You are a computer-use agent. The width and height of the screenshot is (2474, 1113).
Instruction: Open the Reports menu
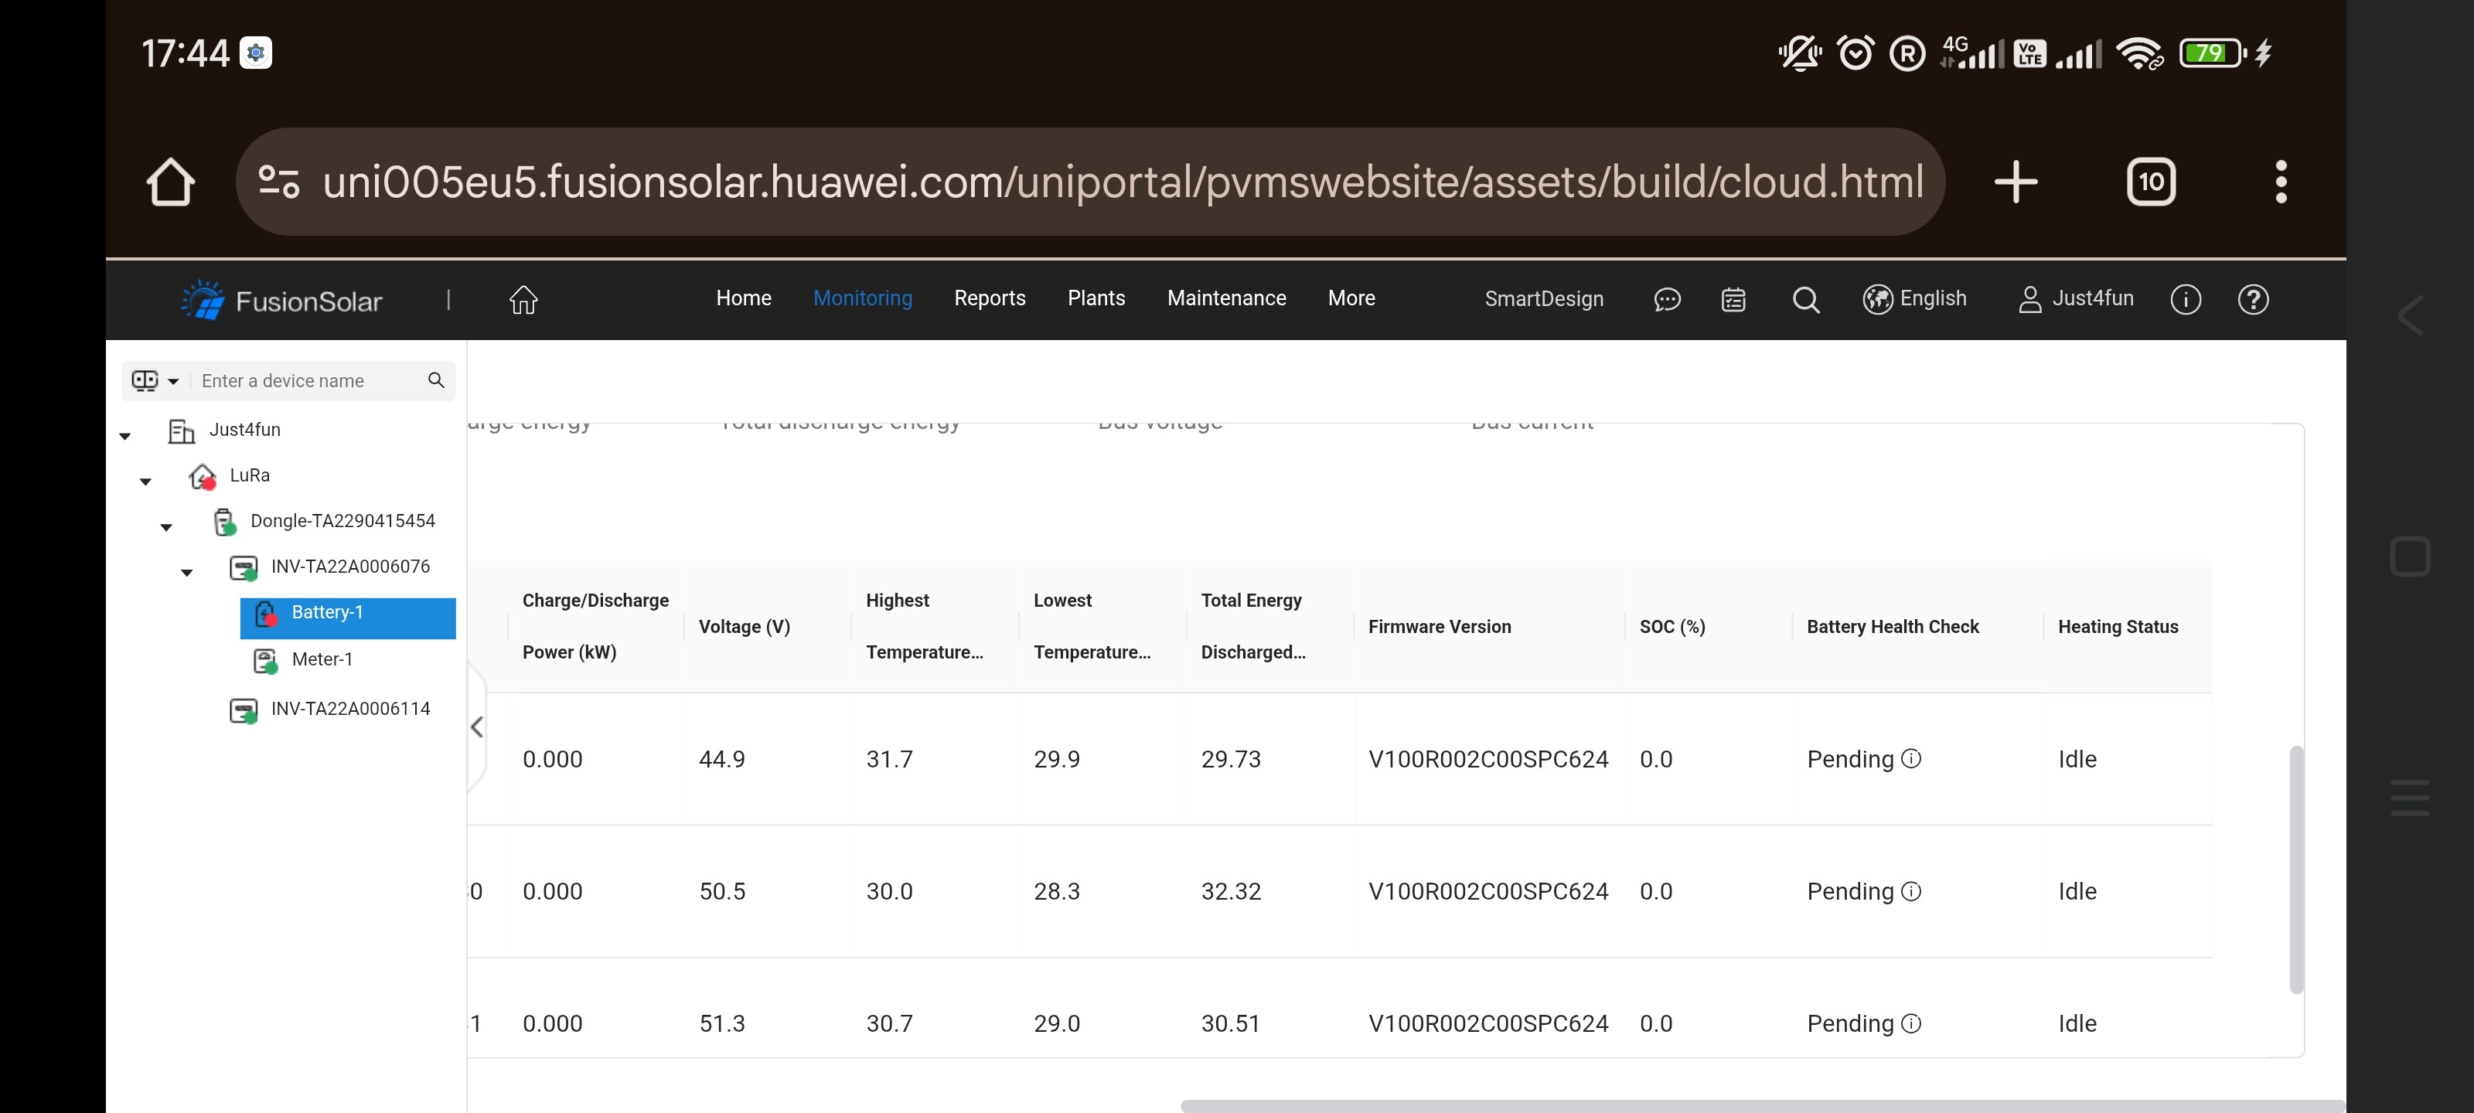click(x=990, y=298)
